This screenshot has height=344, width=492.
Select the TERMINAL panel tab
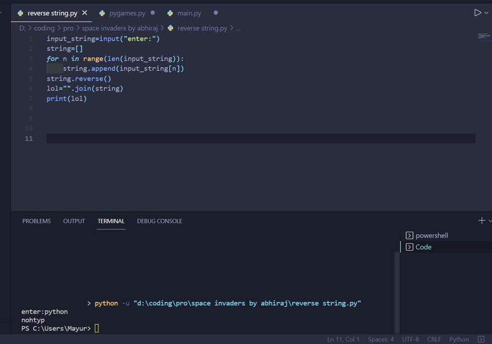tap(111, 221)
